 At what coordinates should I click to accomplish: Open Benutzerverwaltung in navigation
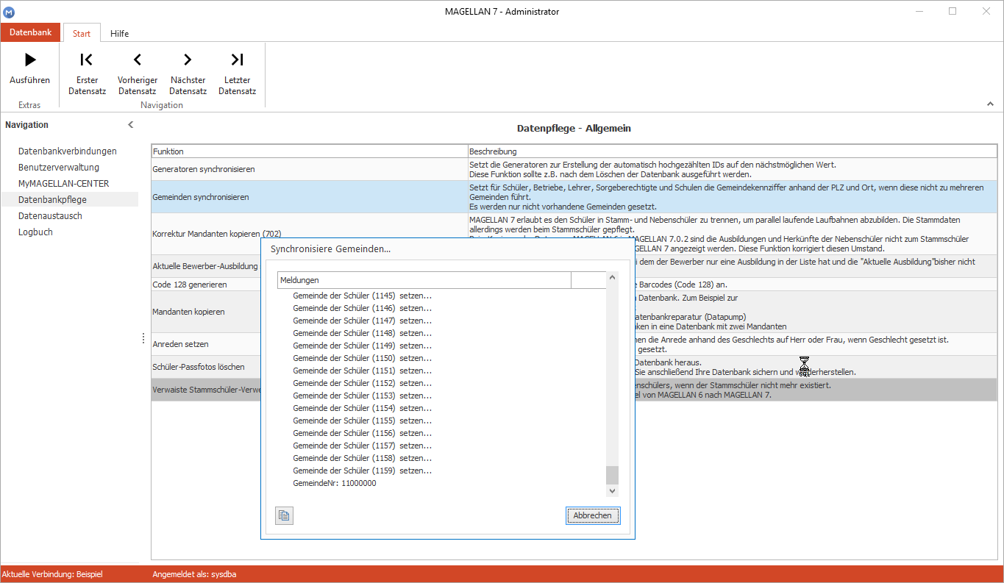[59, 167]
